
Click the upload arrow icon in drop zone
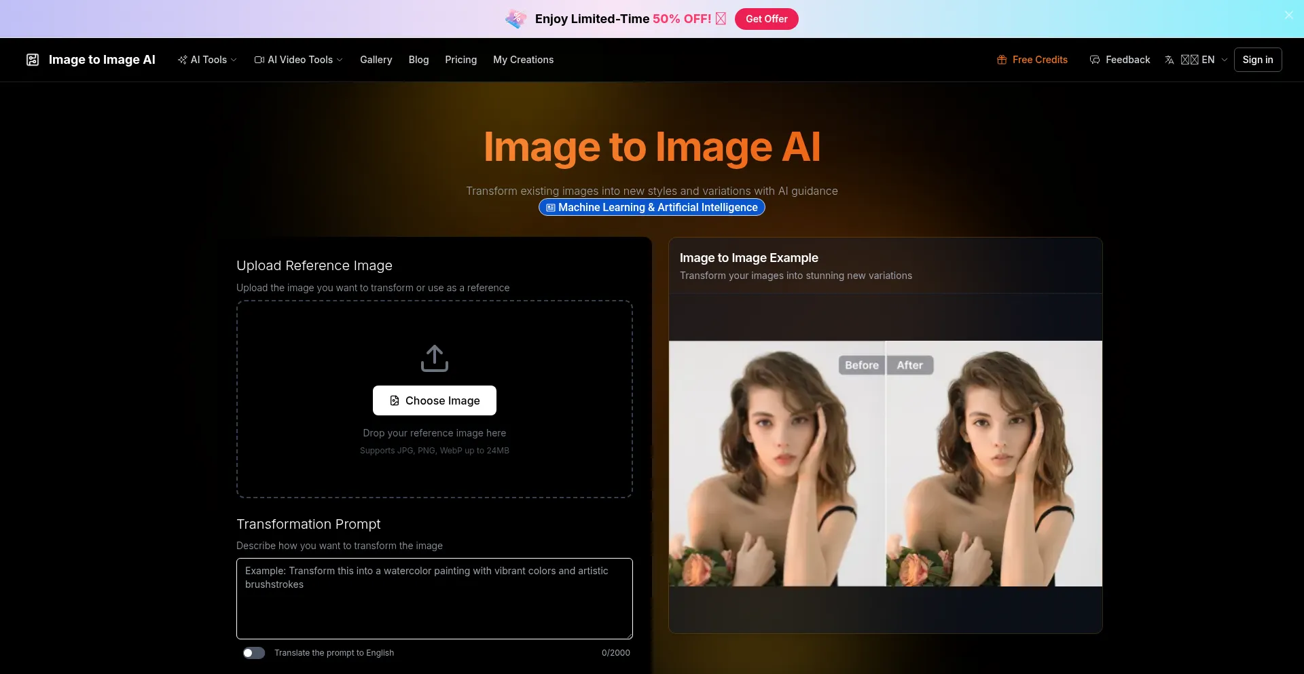[x=435, y=358]
